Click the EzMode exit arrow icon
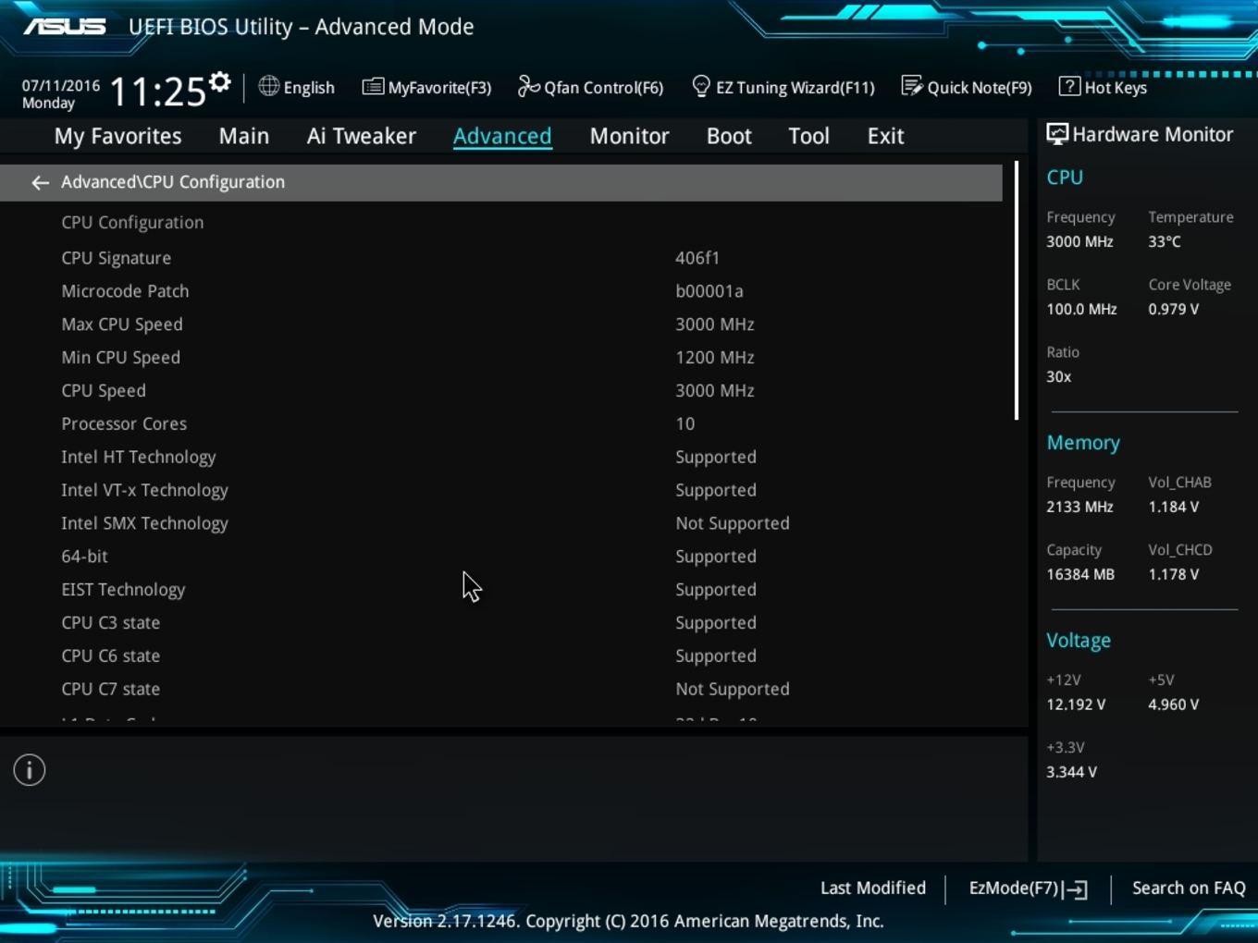This screenshot has width=1258, height=943. coord(1075,889)
